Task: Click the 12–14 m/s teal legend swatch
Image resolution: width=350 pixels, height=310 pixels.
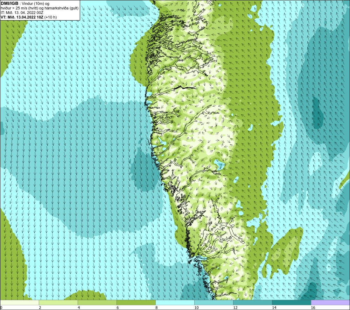Action: (253, 303)
